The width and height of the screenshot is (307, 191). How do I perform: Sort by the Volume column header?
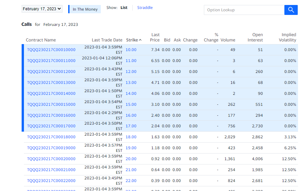coord(228,40)
